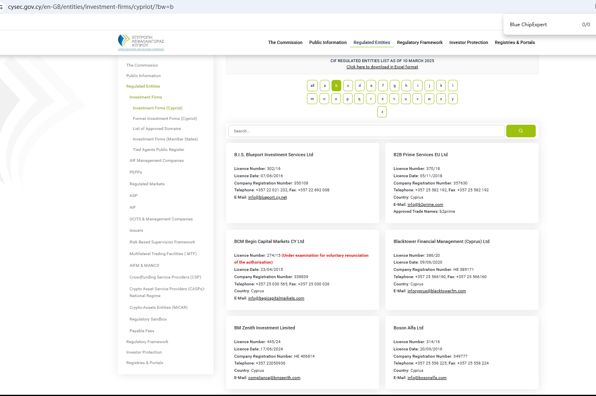Select the 'all' alphabet filter
596x396 pixels.
(312, 86)
